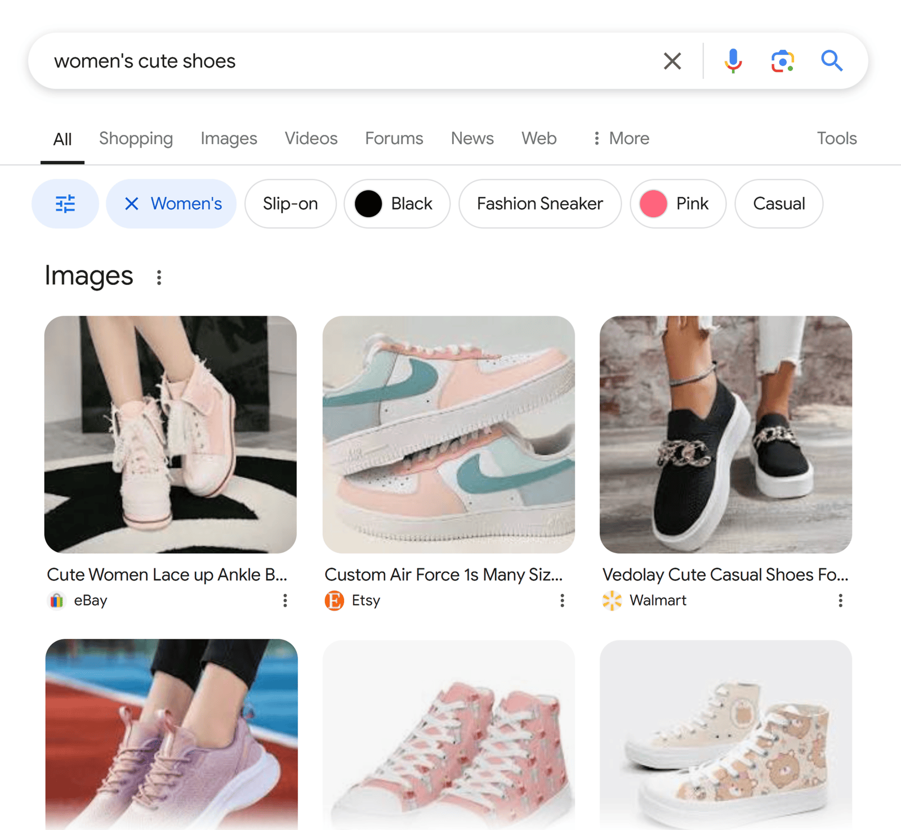Select the Pink color swatch in the filter chip
This screenshot has height=830, width=901.
coord(653,204)
